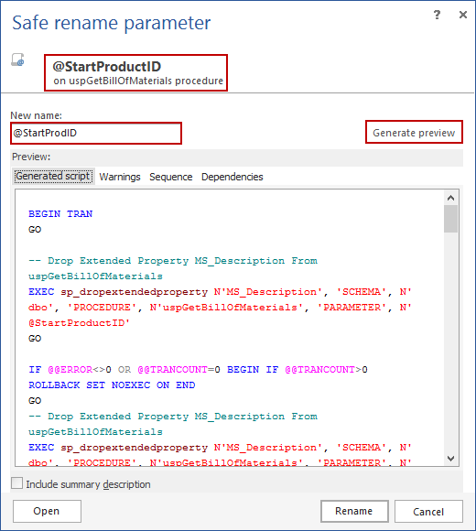Click 'on uspGetBillOfMaterials procedure' subtitle

tap(138, 81)
